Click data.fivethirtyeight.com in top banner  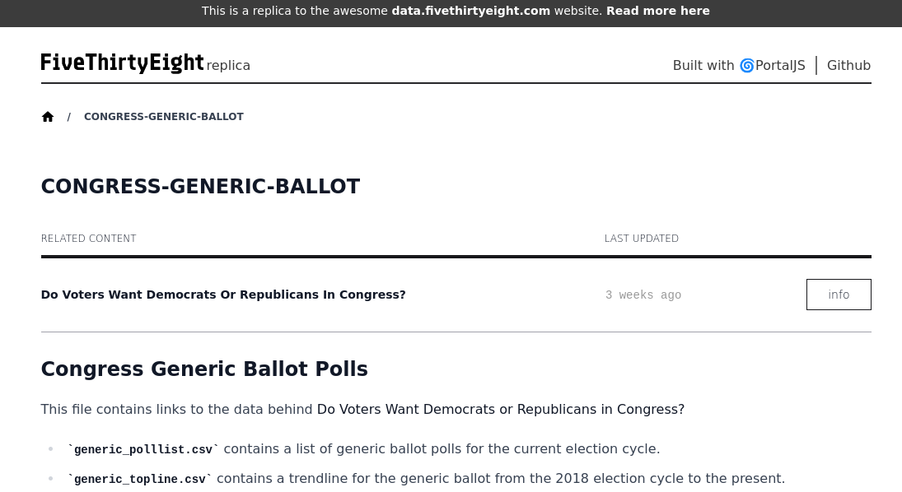[470, 11]
